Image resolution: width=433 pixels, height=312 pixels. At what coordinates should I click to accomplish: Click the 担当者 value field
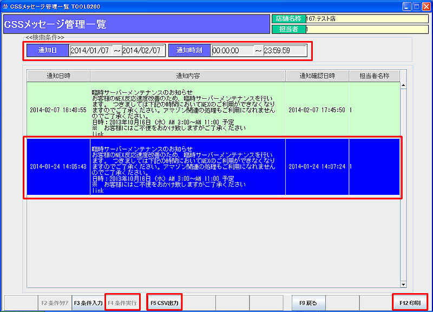367,29
